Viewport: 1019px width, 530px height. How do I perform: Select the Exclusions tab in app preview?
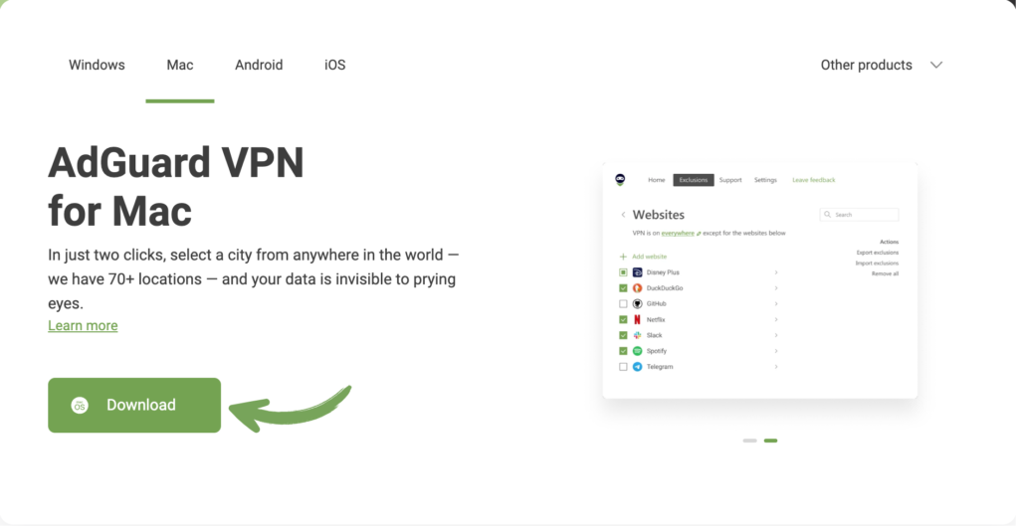(694, 180)
